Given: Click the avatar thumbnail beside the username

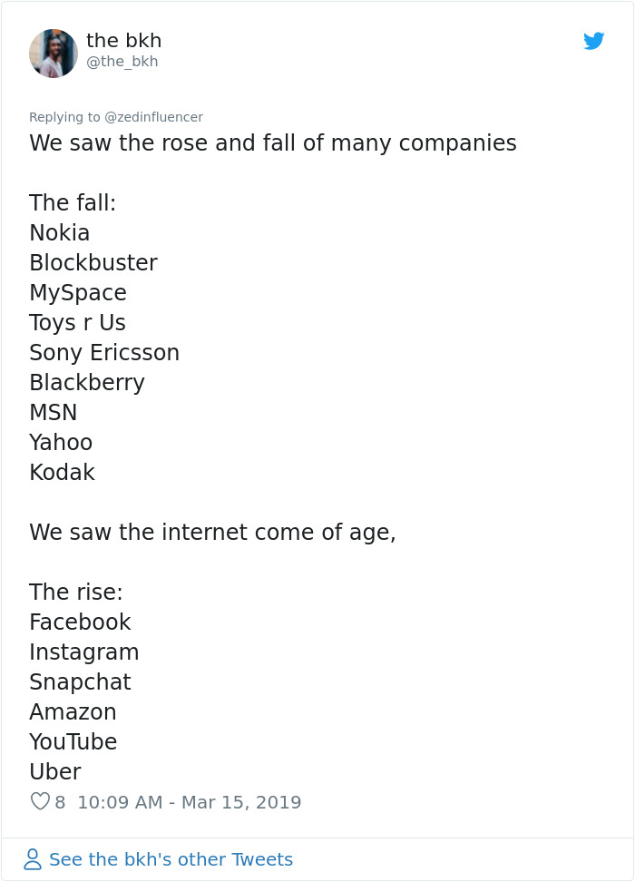Looking at the screenshot, I should coord(54,54).
